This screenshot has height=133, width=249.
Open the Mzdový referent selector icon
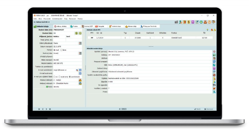click(80, 80)
